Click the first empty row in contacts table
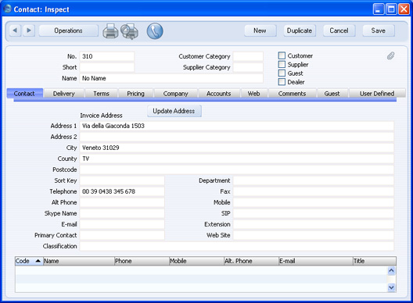Image resolution: width=413 pixels, height=303 pixels. 201,270
